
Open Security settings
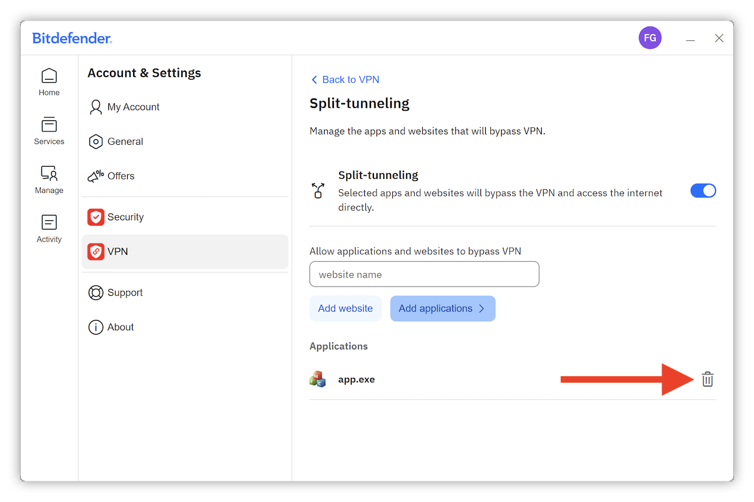click(185, 217)
